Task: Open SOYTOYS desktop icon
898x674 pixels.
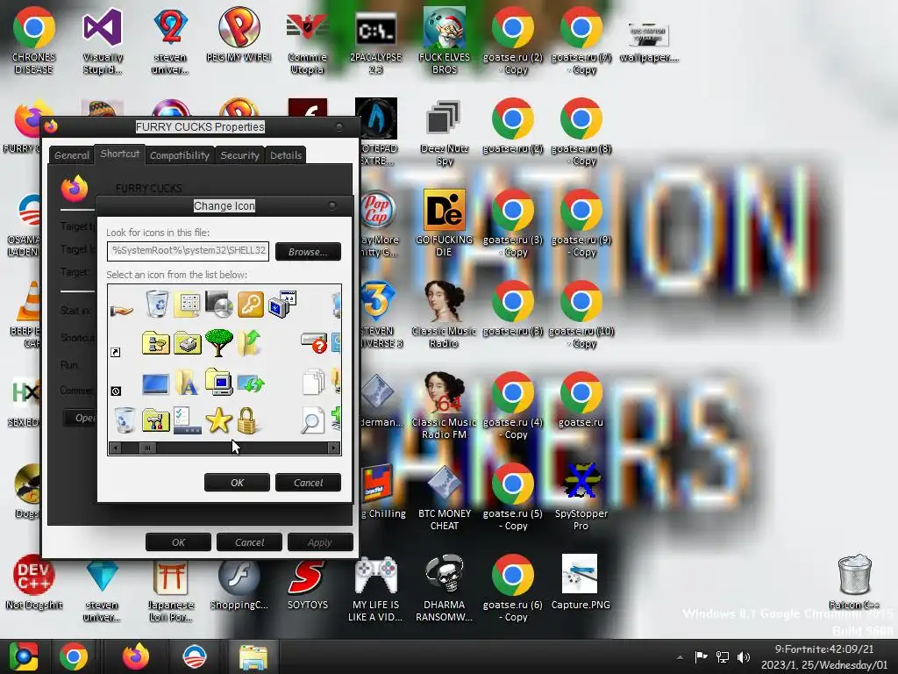Action: 308,582
